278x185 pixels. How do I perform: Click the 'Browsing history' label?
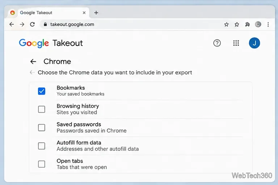[x=78, y=106]
